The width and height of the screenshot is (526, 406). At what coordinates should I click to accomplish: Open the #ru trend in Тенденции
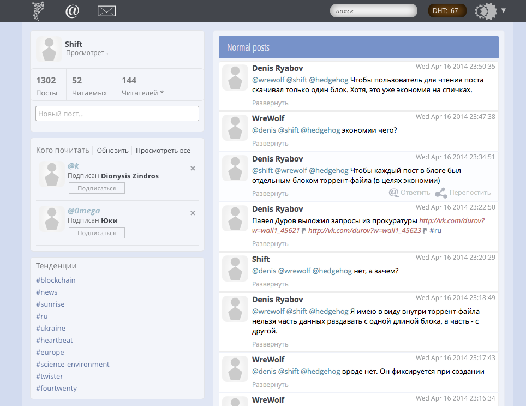42,317
